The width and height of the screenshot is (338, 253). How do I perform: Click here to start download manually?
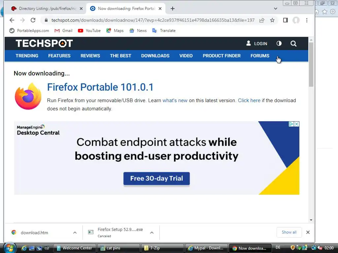[x=249, y=100]
